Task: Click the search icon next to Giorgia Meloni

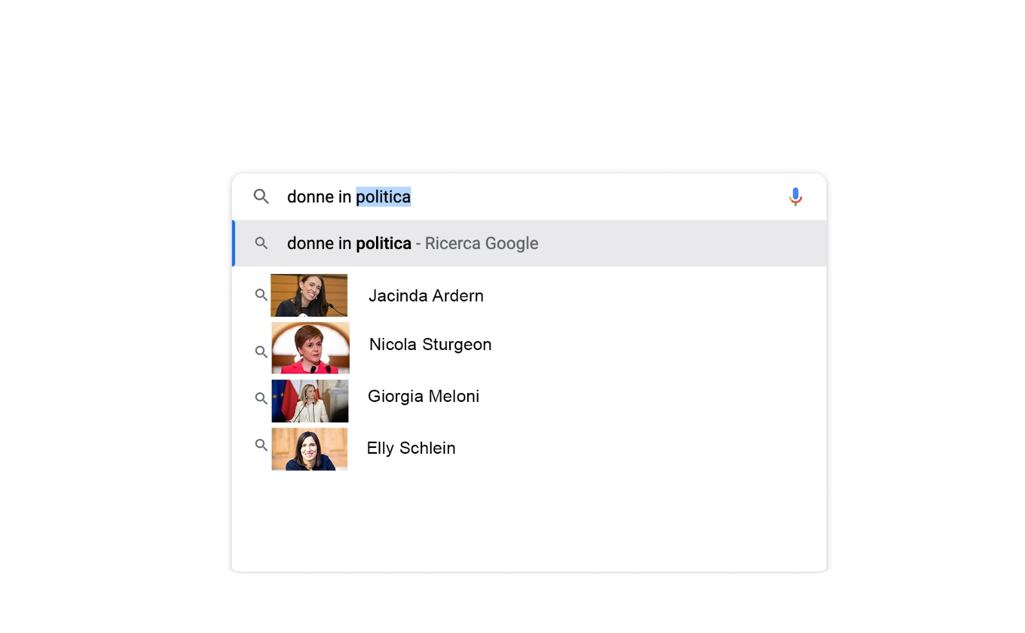Action: click(261, 398)
